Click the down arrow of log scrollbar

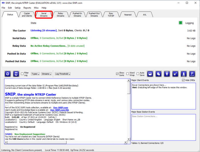point(129,139)
